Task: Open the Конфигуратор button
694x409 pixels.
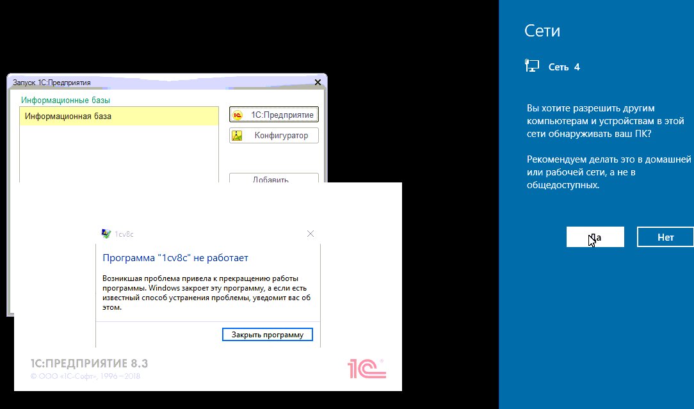Action: coord(273,136)
